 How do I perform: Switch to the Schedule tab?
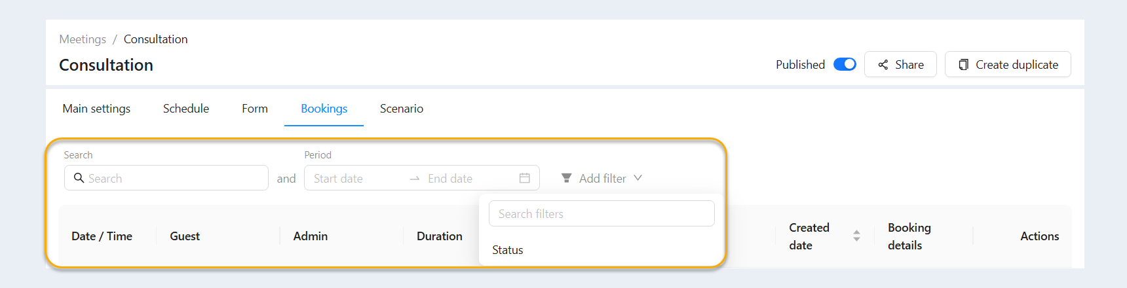coord(186,109)
